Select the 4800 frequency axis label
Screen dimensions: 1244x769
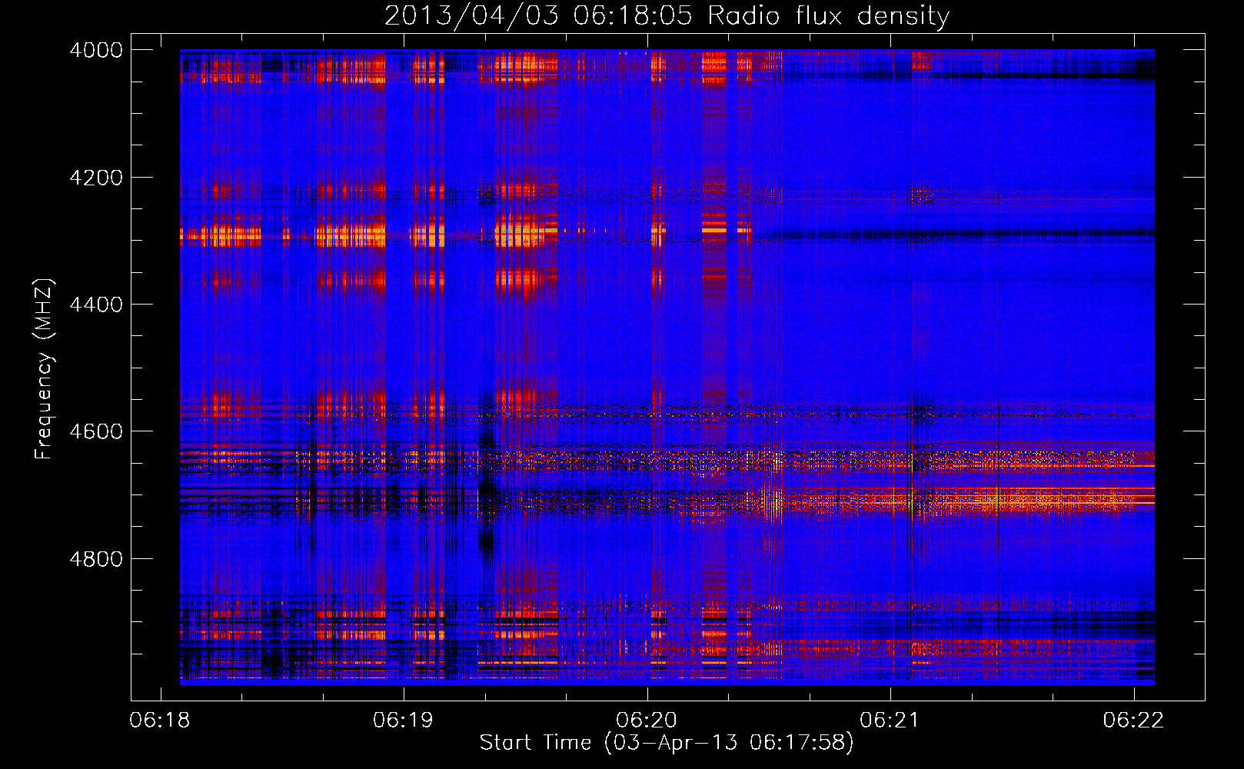click(96, 559)
